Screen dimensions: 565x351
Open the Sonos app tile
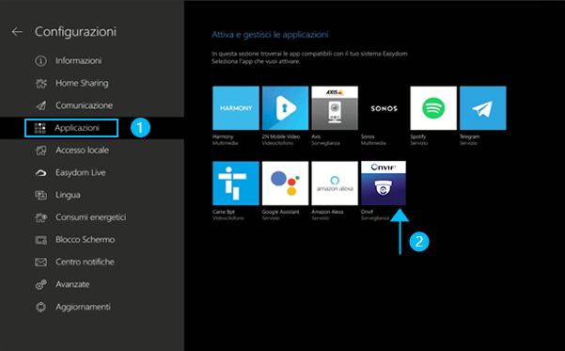point(384,108)
